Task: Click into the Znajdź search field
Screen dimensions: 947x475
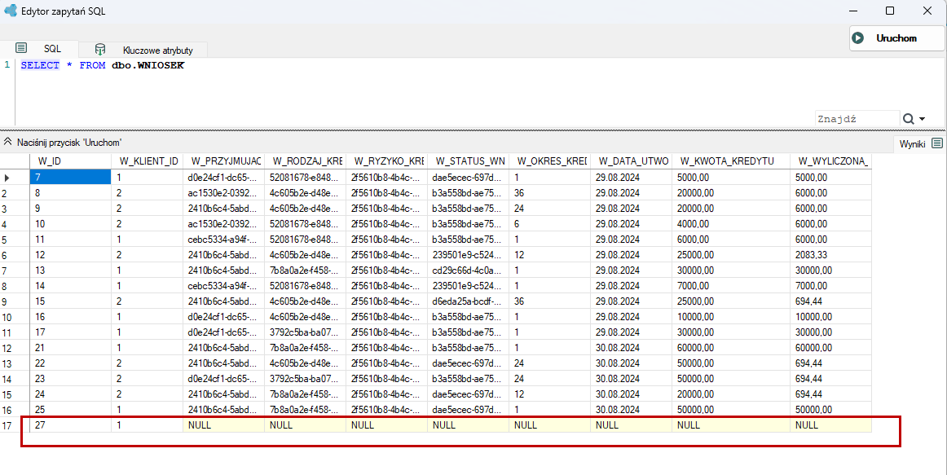Action: pyautogui.click(x=857, y=119)
